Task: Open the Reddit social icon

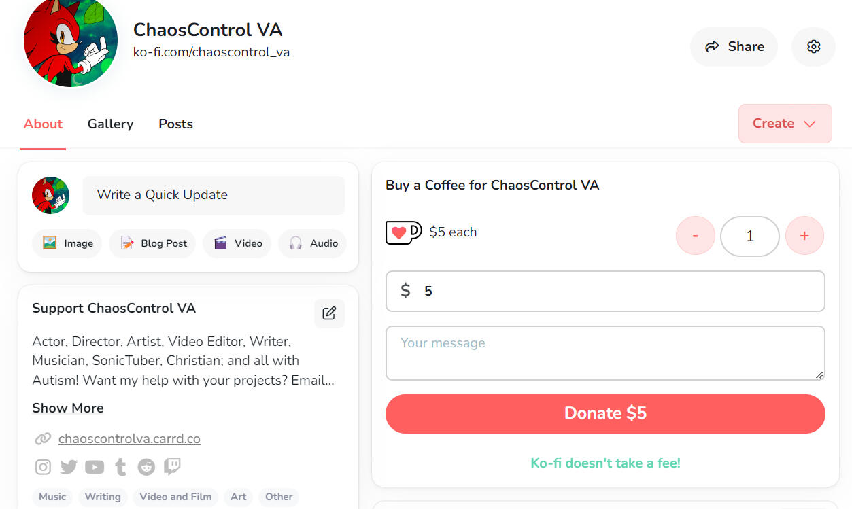Action: pos(146,467)
